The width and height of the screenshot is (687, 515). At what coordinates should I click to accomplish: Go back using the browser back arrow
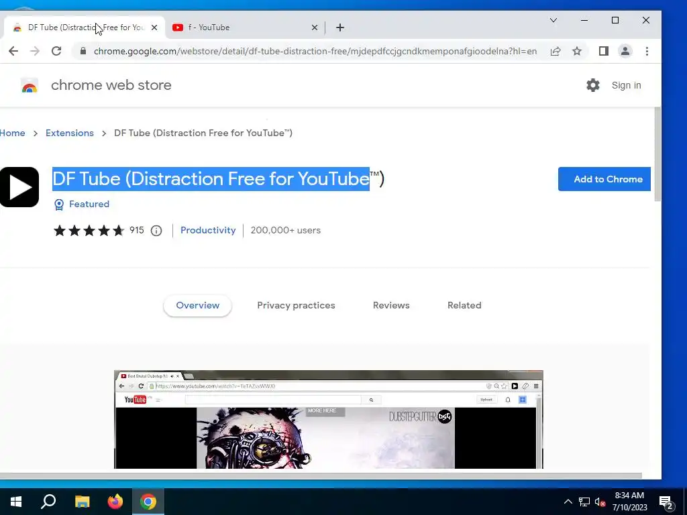point(13,51)
